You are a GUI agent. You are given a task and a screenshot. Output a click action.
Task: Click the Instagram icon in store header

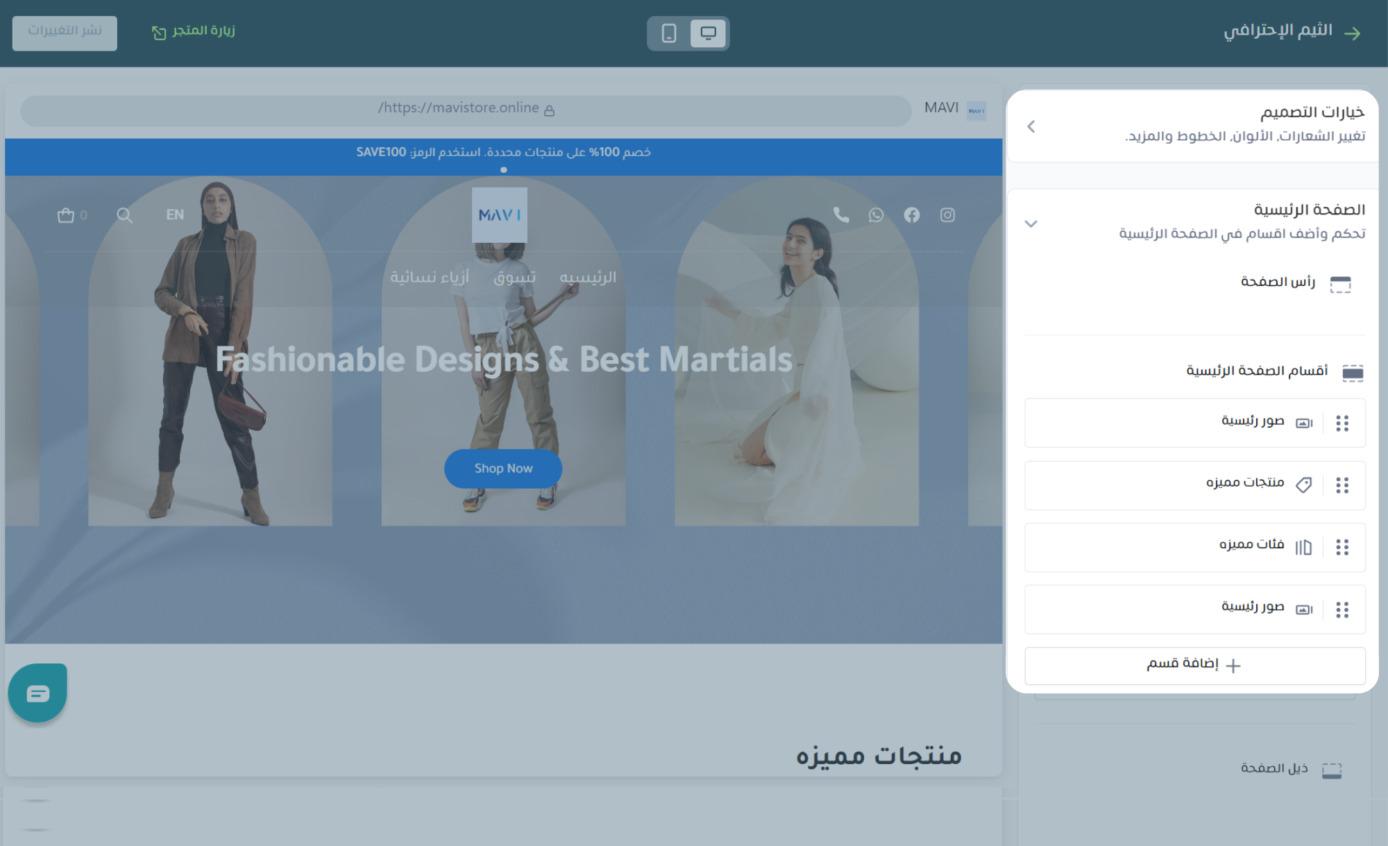pos(947,215)
